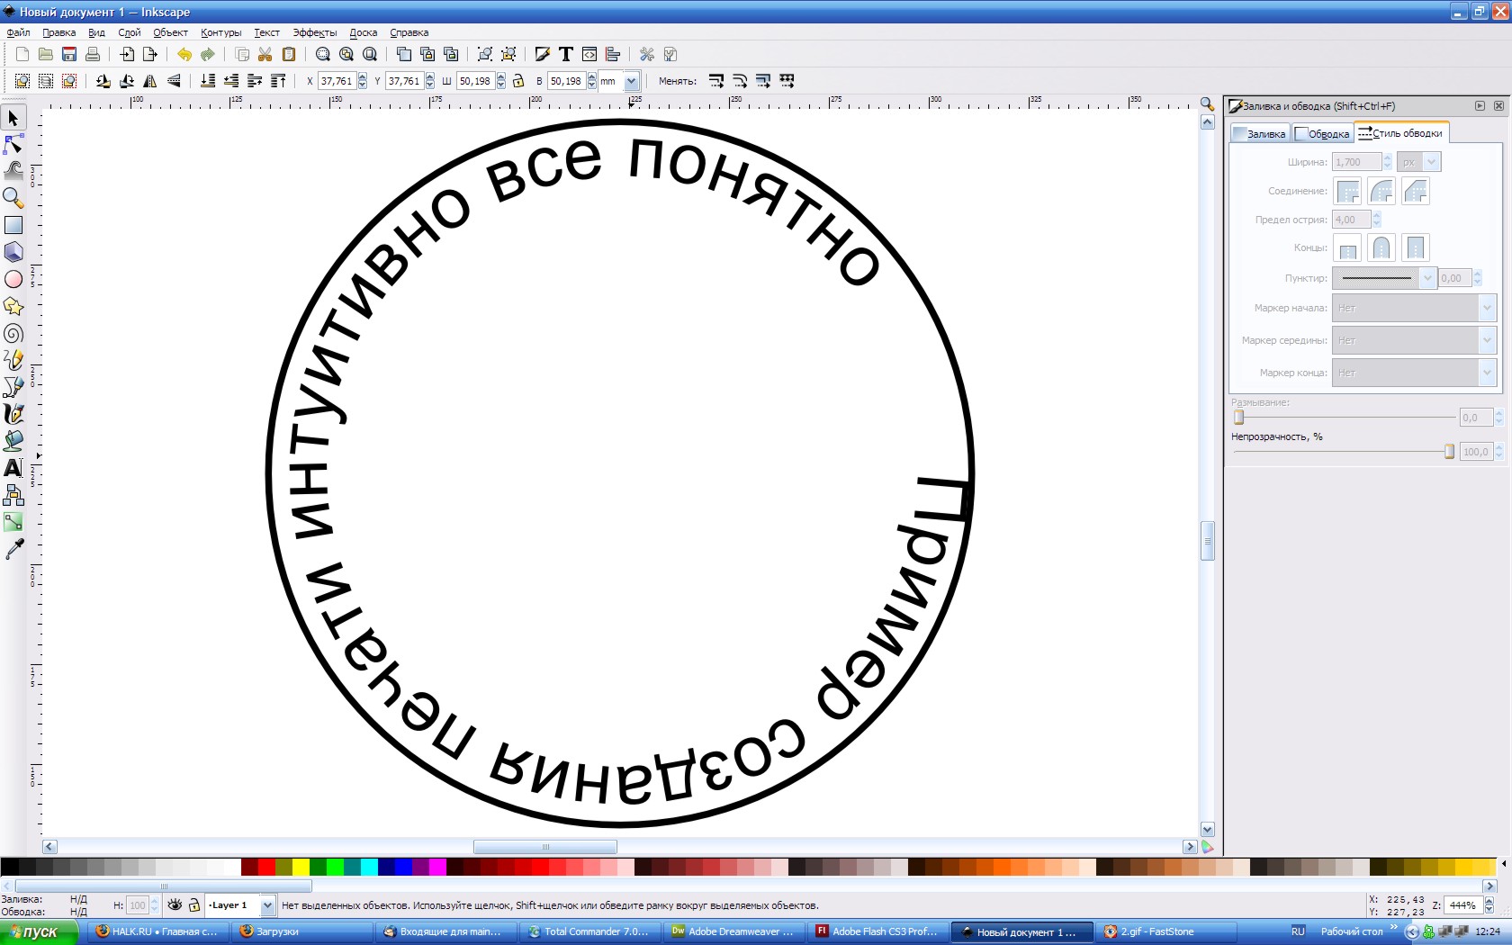This screenshot has height=945, width=1512.
Task: Expand the Layer 1 selector dropdown
Action: 267,905
